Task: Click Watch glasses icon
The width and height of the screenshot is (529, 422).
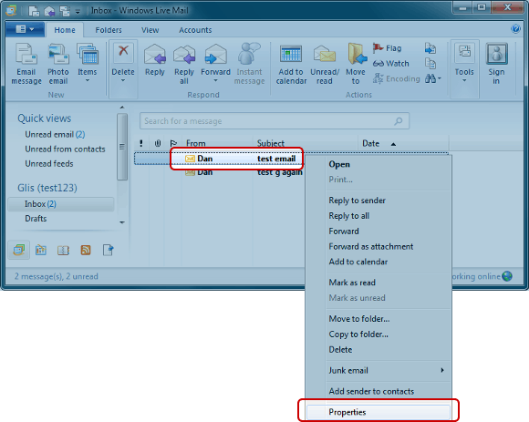Action: pos(379,64)
